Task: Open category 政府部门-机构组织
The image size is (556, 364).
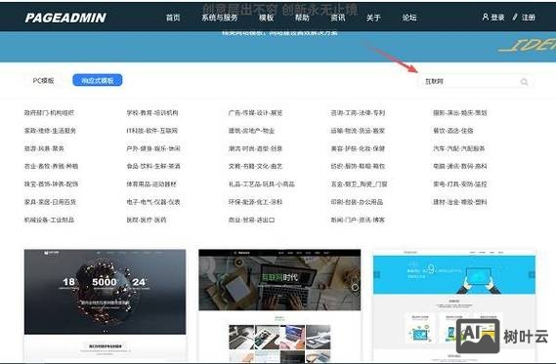Action: coord(49,113)
